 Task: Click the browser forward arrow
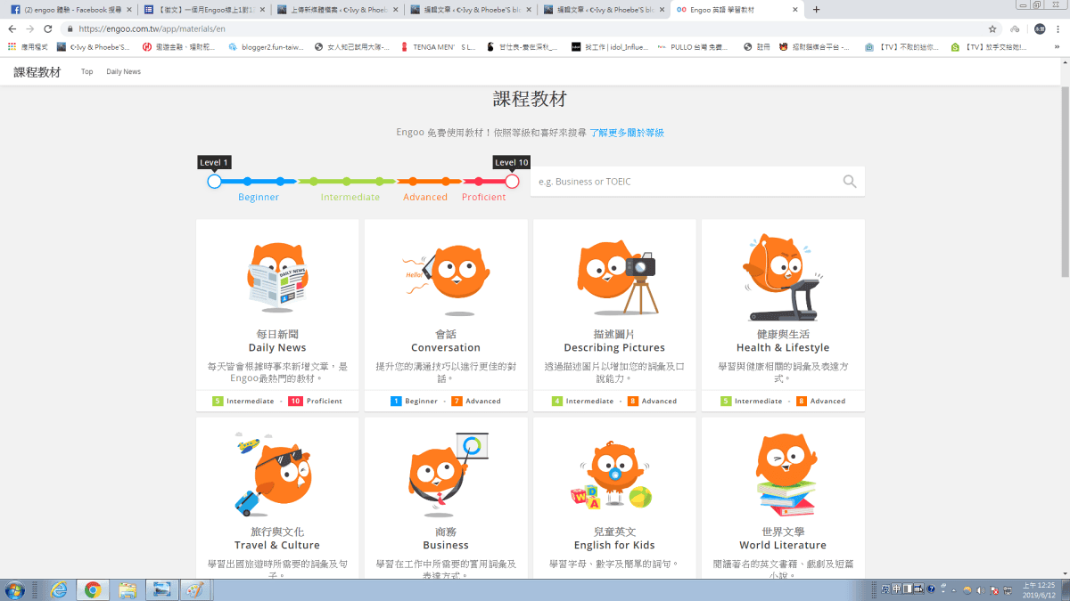click(30, 28)
